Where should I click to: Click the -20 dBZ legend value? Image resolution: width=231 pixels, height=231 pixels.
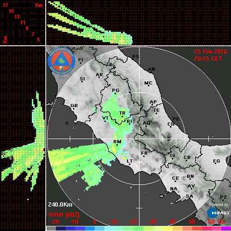(x=55, y=222)
